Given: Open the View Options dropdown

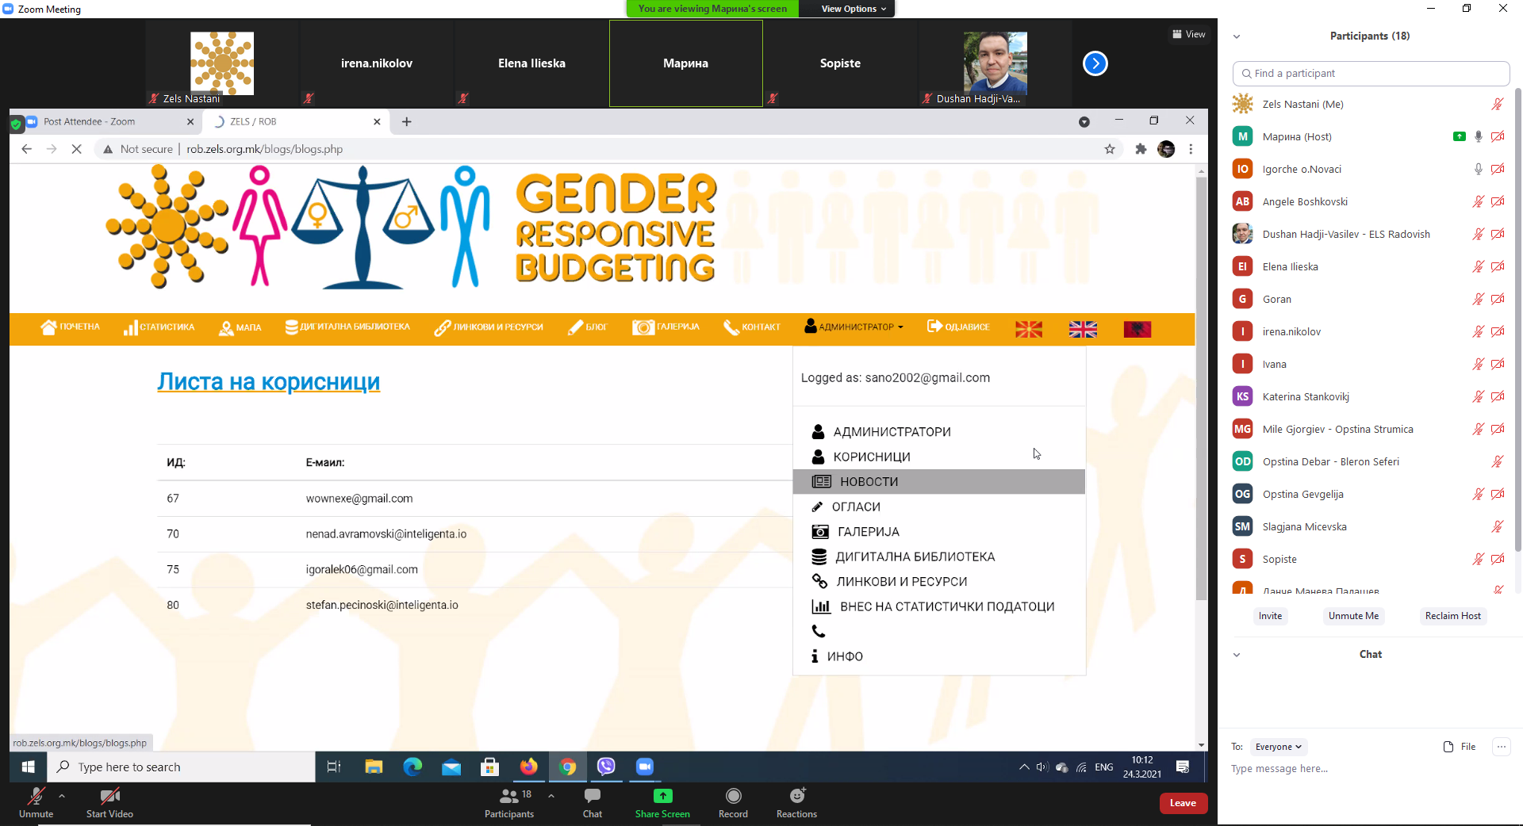Looking at the screenshot, I should pos(853,9).
